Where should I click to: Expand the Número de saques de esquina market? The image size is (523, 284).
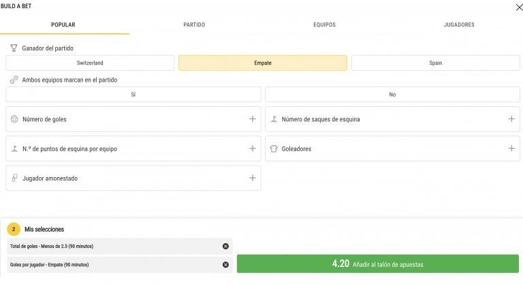(x=511, y=119)
